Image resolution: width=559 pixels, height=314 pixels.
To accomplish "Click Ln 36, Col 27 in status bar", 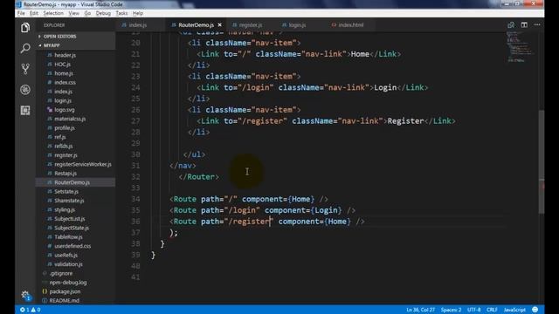I will [420, 310].
